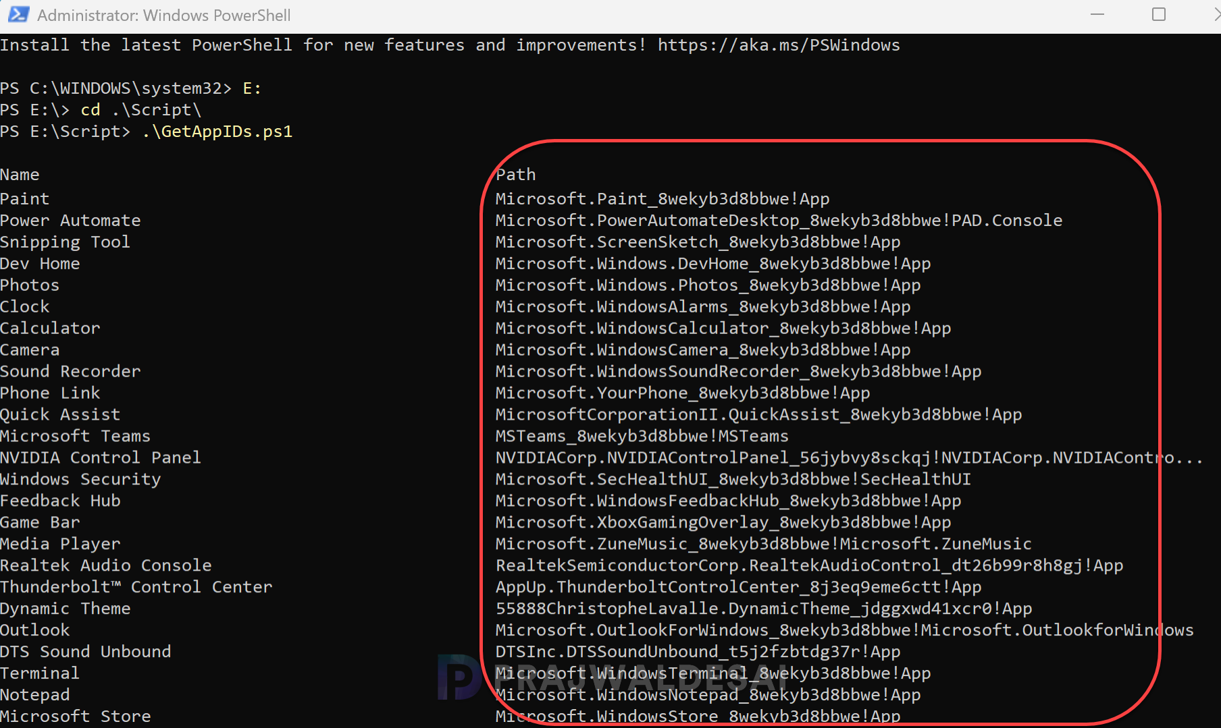1221x728 pixels.
Task: Select the Snipping Tool name entry
Action: tap(65, 242)
